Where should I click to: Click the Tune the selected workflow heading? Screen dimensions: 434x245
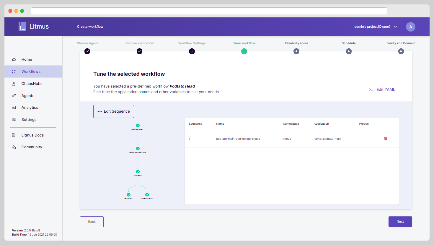click(129, 74)
